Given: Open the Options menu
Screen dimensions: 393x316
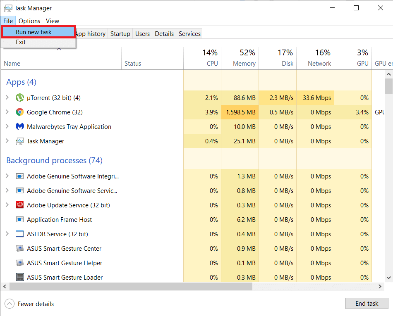Looking at the screenshot, I should pos(29,21).
